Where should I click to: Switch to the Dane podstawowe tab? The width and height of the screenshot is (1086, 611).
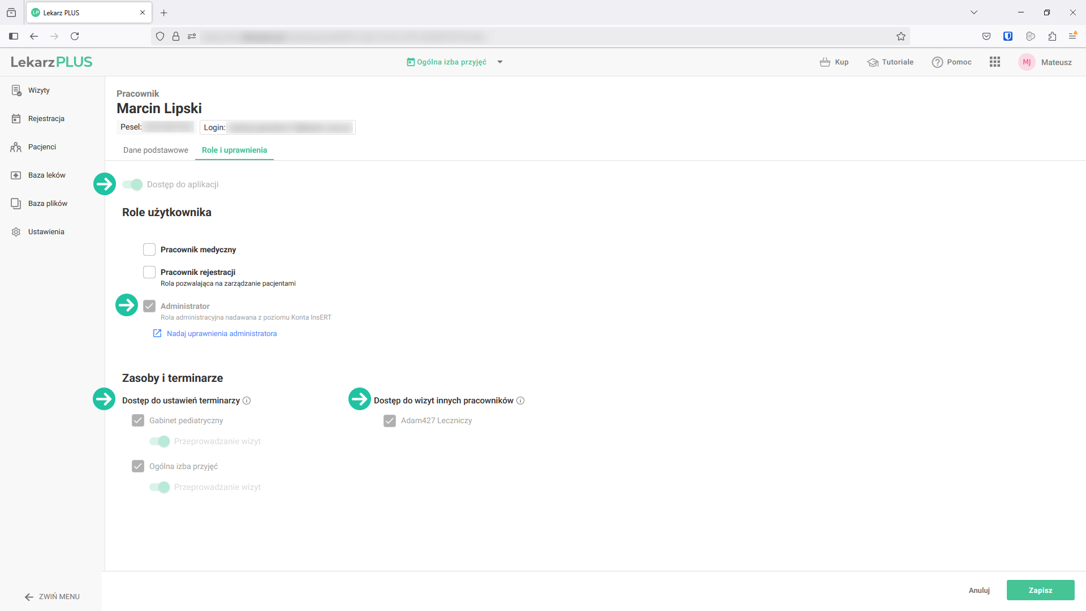coord(156,150)
